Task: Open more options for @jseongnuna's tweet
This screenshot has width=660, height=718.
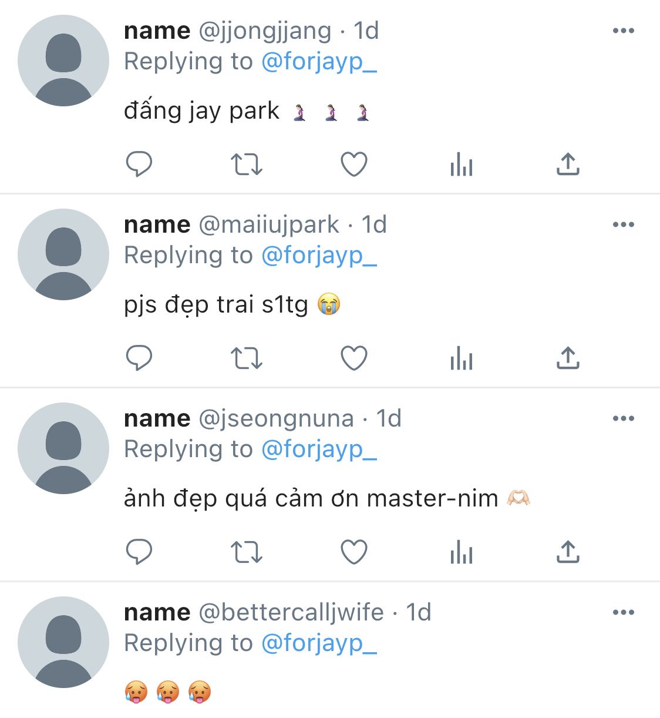Action: click(623, 418)
